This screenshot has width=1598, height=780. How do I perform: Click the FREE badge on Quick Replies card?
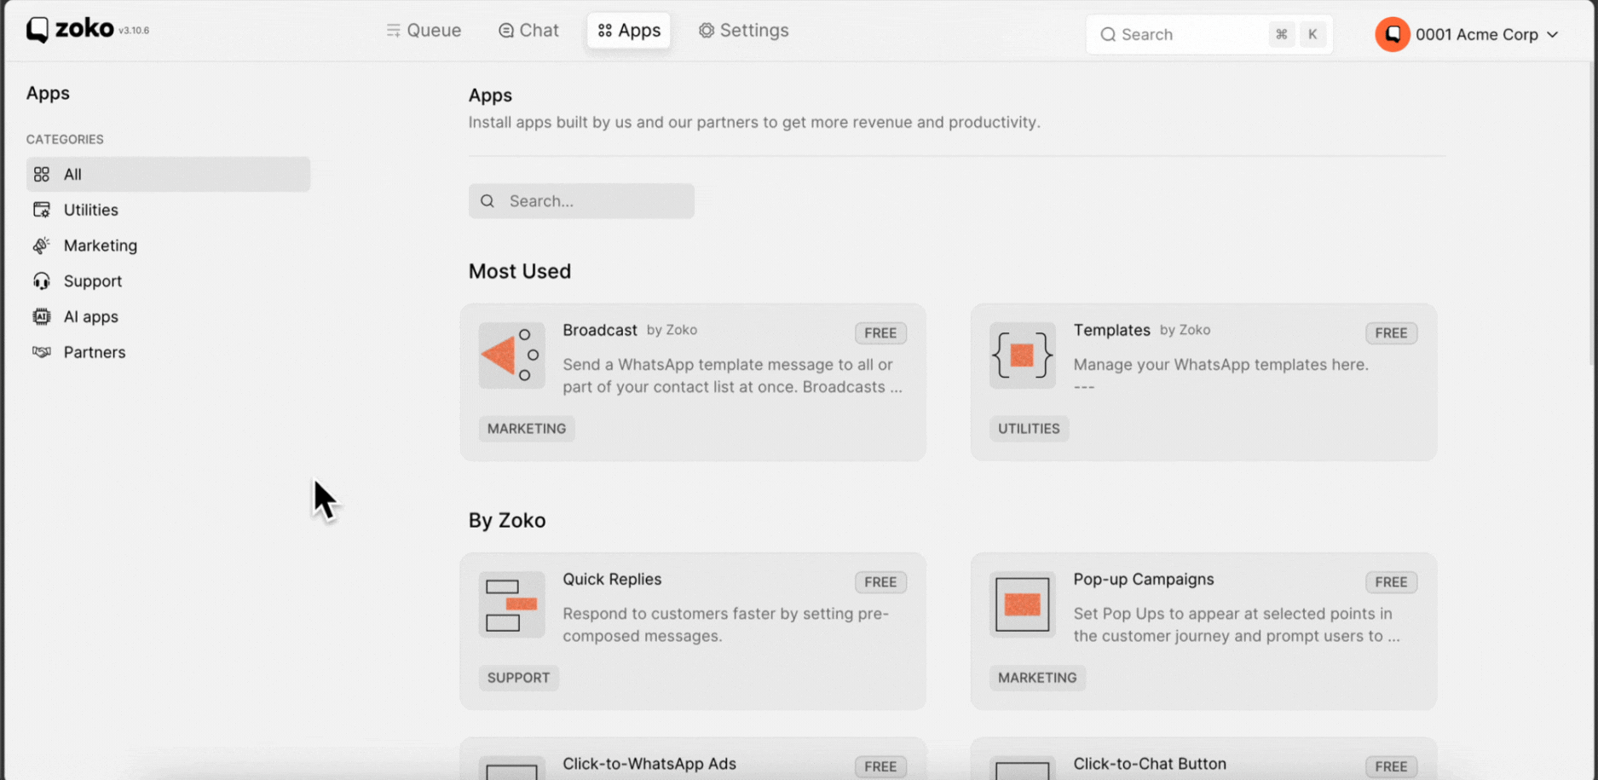point(880,582)
